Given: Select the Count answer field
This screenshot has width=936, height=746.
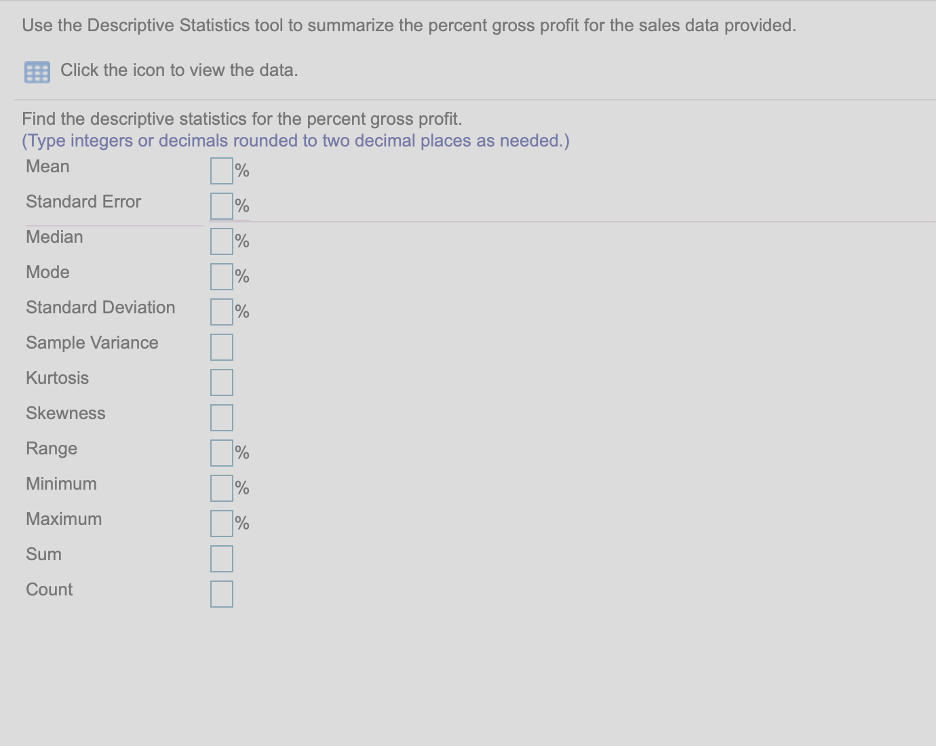Looking at the screenshot, I should click(221, 593).
